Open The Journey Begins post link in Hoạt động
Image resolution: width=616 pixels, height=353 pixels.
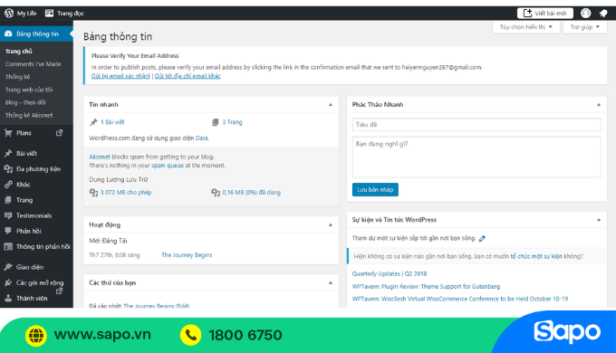[187, 255]
